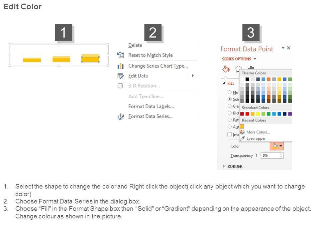Image resolution: width=319 pixels, height=239 pixels.
Task: Collapse the Fill section
Action: (224, 83)
